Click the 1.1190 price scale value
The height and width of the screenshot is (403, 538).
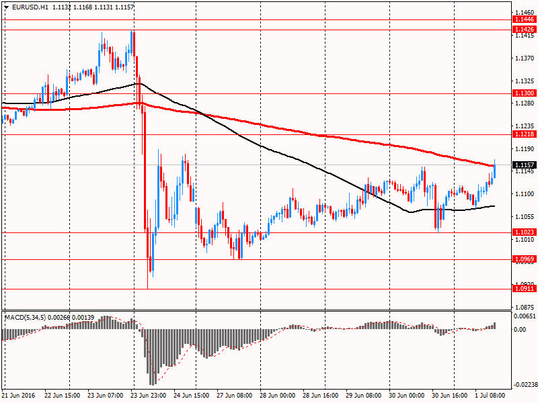(x=525, y=149)
